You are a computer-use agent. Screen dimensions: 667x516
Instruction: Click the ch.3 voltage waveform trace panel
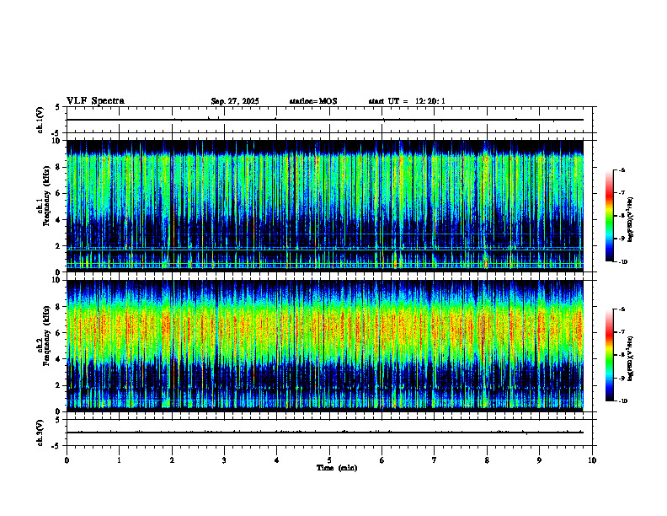[328, 433]
